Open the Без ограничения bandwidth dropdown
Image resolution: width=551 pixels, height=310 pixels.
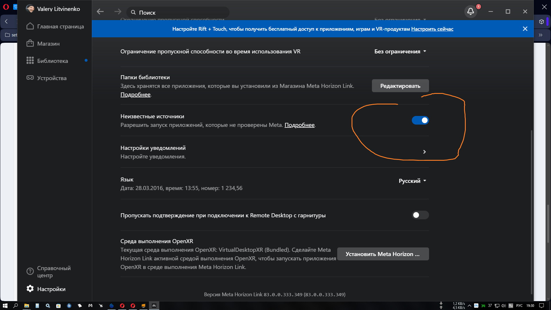[x=400, y=51]
